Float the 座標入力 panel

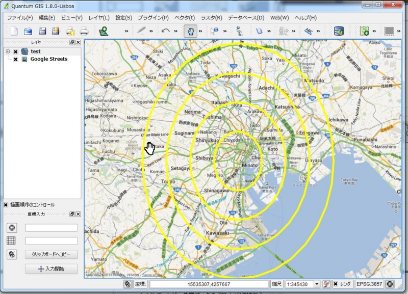[x=72, y=214]
